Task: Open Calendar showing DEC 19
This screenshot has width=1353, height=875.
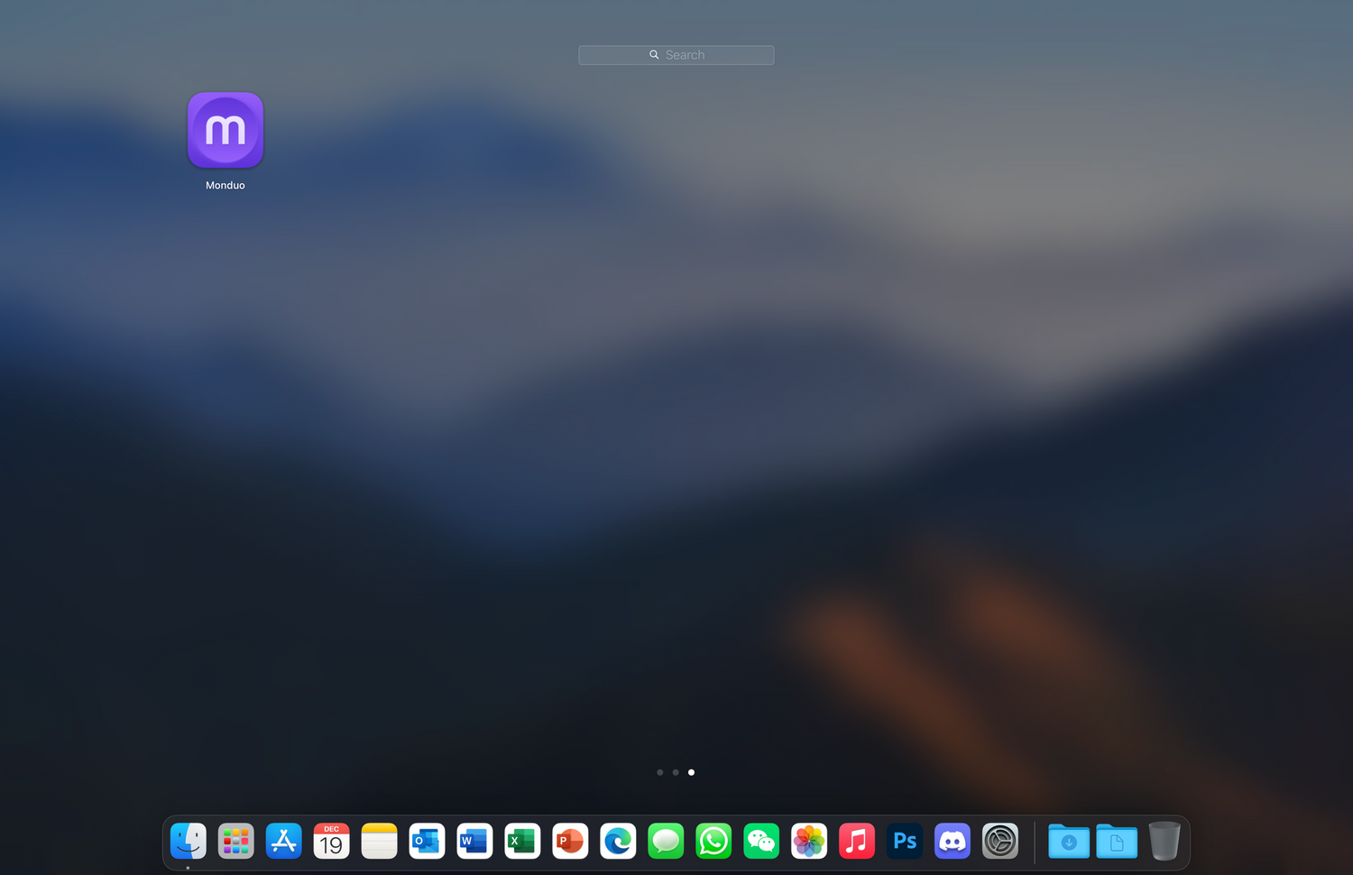Action: click(x=332, y=841)
